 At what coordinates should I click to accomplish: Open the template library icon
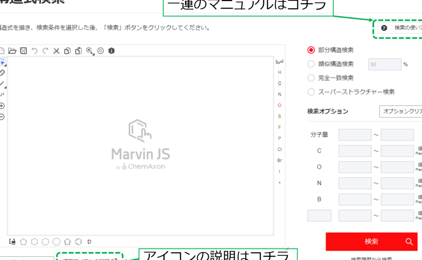[x=12, y=242]
